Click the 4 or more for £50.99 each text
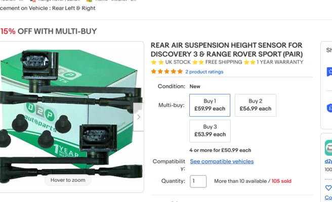 point(220,150)
